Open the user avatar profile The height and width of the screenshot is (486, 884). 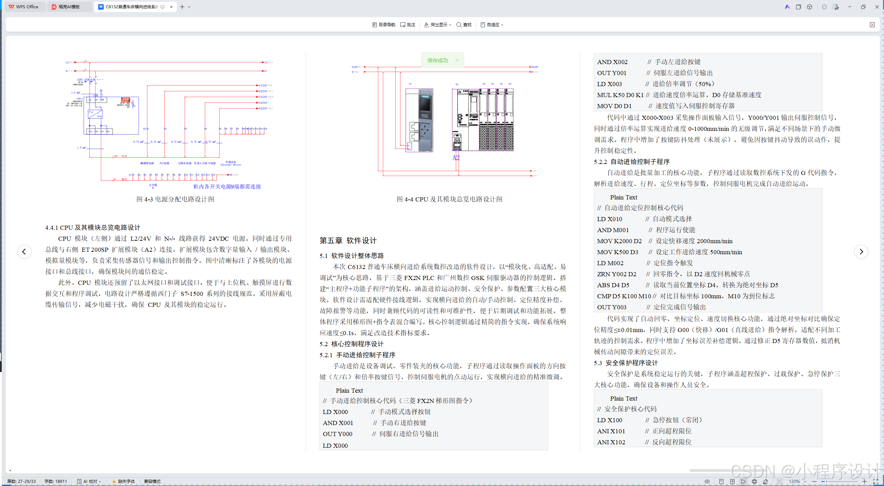tap(836, 7)
